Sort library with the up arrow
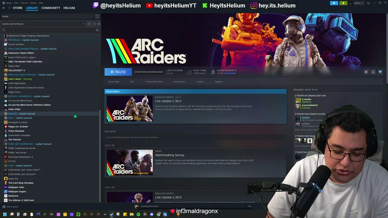Screen dimensions: 388x218 (x=89, y=24)
